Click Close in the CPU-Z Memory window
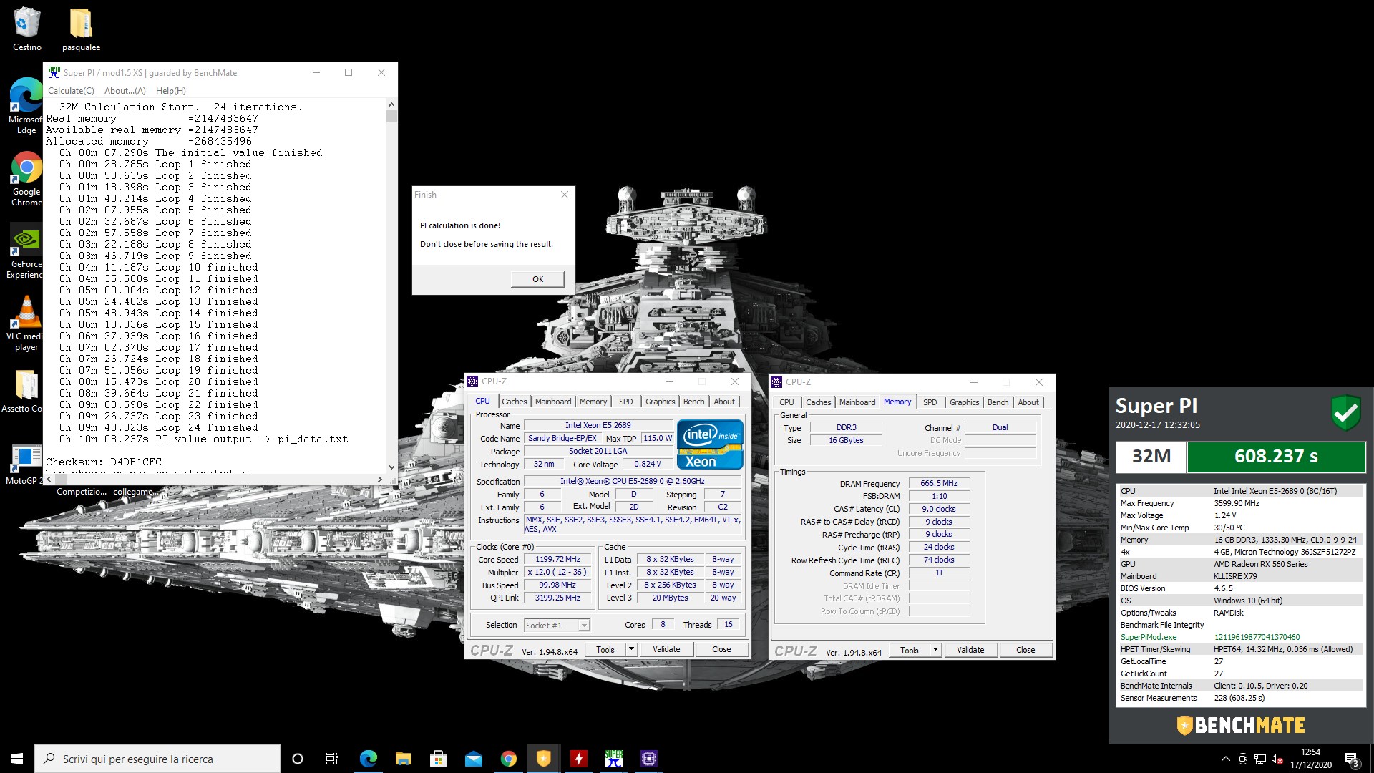Screen dimensions: 1374x773 1025,650
